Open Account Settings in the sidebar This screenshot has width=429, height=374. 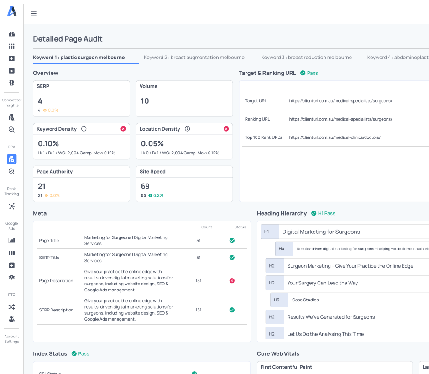(12, 339)
